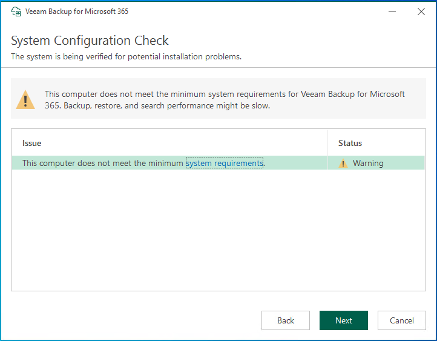Click the Veeam app icon in title bar

16,12
